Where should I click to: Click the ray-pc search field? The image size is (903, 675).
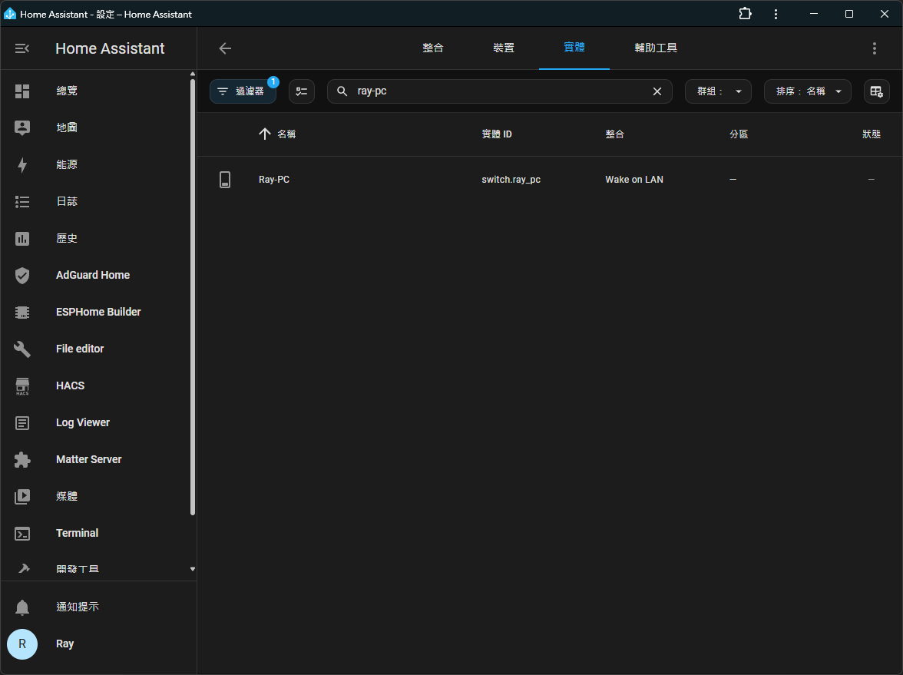(x=500, y=91)
